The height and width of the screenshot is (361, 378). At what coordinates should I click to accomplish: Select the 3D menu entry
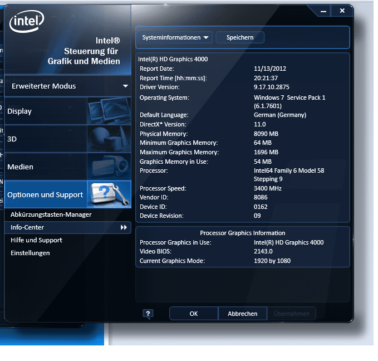tap(46, 139)
